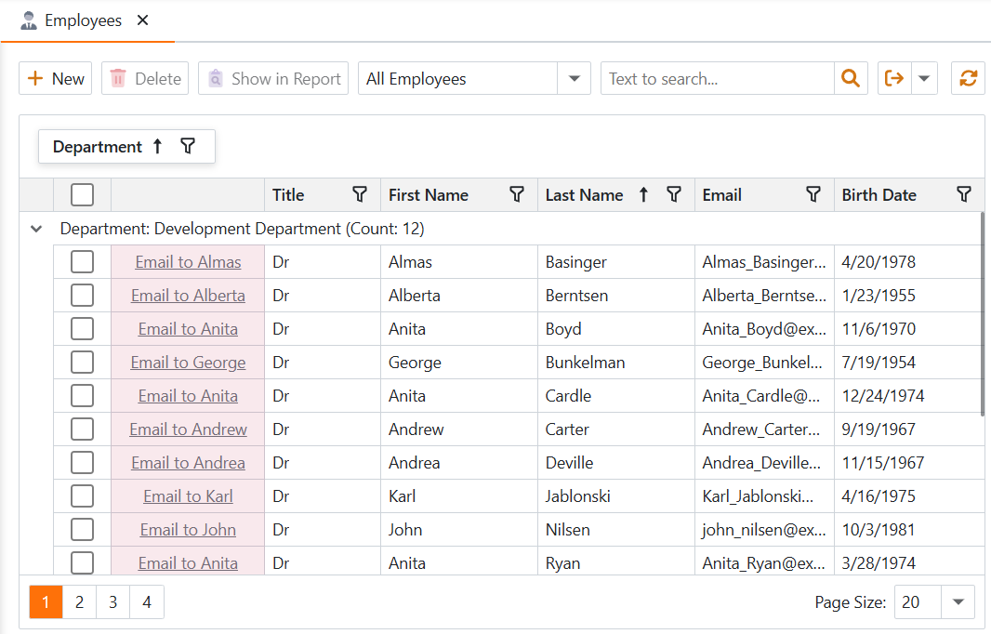Click the Text to search input field

tap(718, 78)
